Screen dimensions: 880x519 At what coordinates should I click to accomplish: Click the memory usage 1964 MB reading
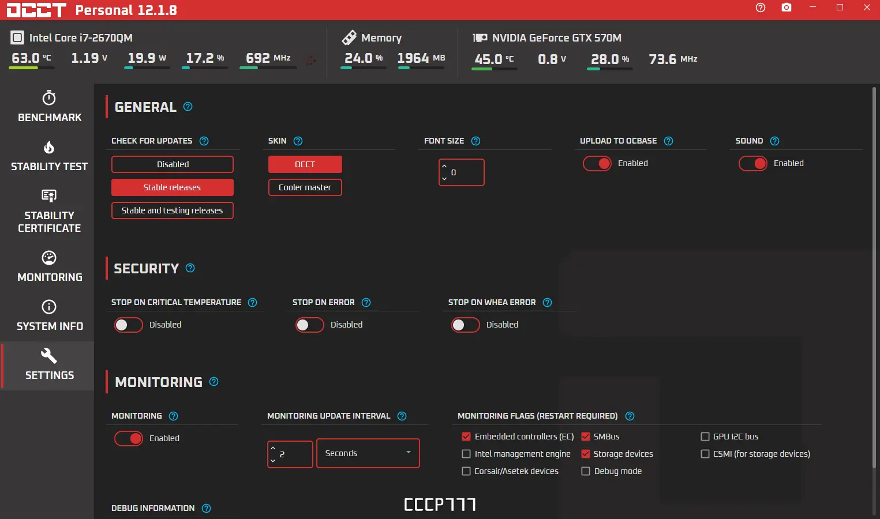(421, 58)
